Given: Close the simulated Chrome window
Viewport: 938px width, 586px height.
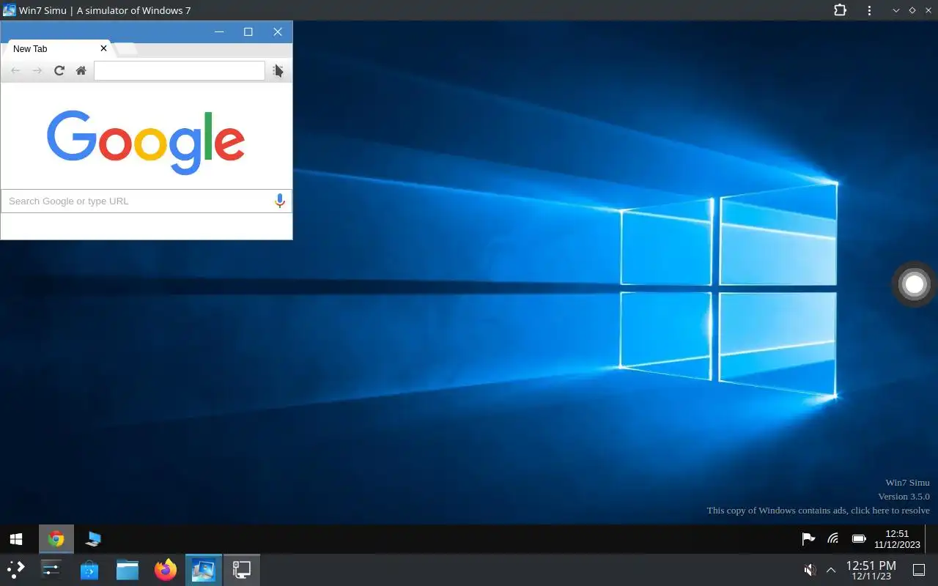Looking at the screenshot, I should coord(278,31).
